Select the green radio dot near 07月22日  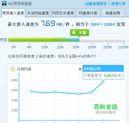80,69
